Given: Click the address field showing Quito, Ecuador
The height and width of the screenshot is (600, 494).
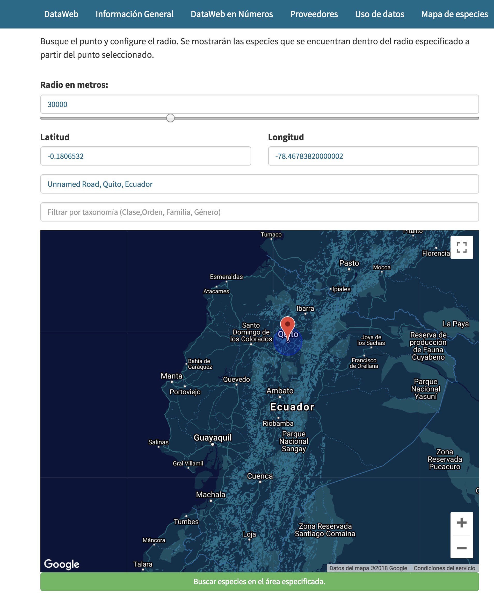Looking at the screenshot, I should click(259, 184).
